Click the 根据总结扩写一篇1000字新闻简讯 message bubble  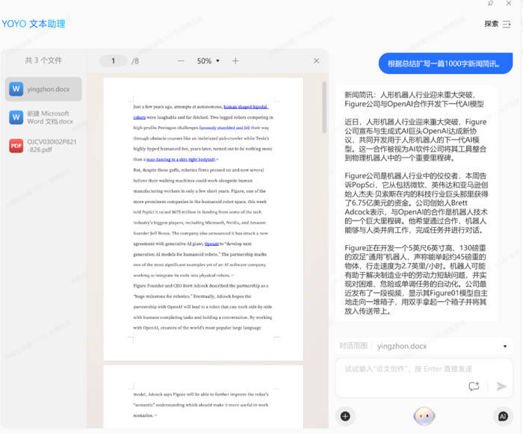tap(445, 63)
